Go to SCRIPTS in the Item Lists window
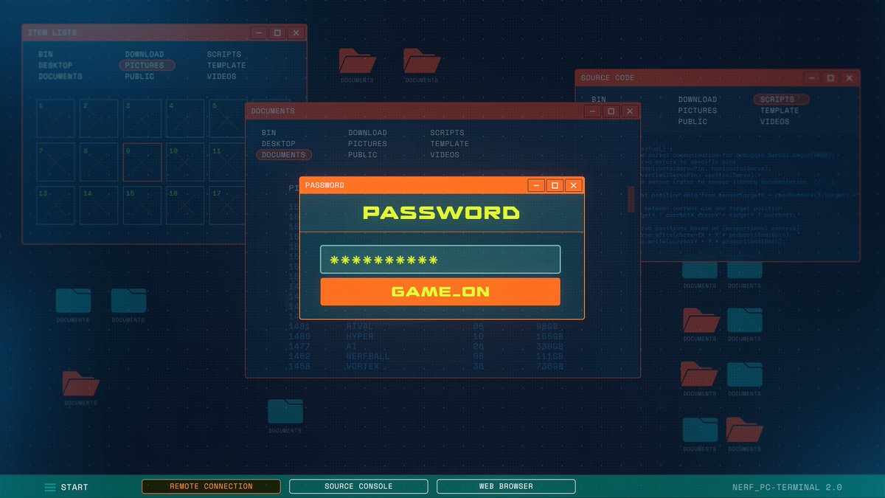The image size is (885, 498). pos(224,54)
